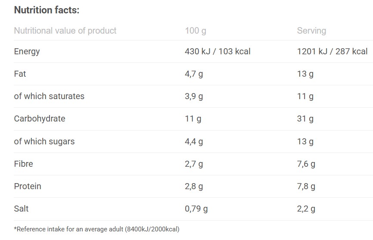Click the 7,6 g fibre serving value
The width and height of the screenshot is (373, 240).
point(306,164)
